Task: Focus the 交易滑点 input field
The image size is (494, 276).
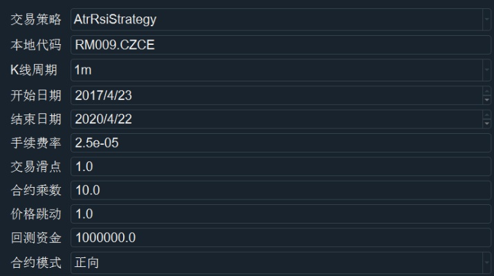Action: pyautogui.click(x=277, y=166)
